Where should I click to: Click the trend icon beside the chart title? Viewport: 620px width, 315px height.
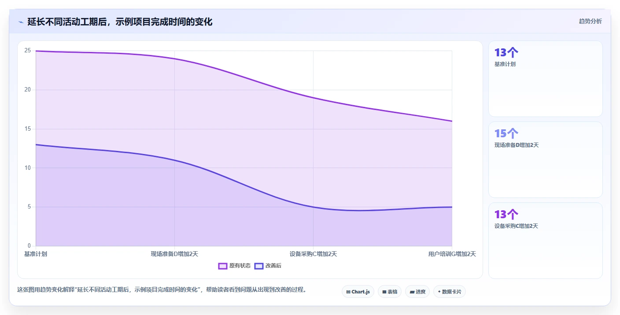coord(21,22)
